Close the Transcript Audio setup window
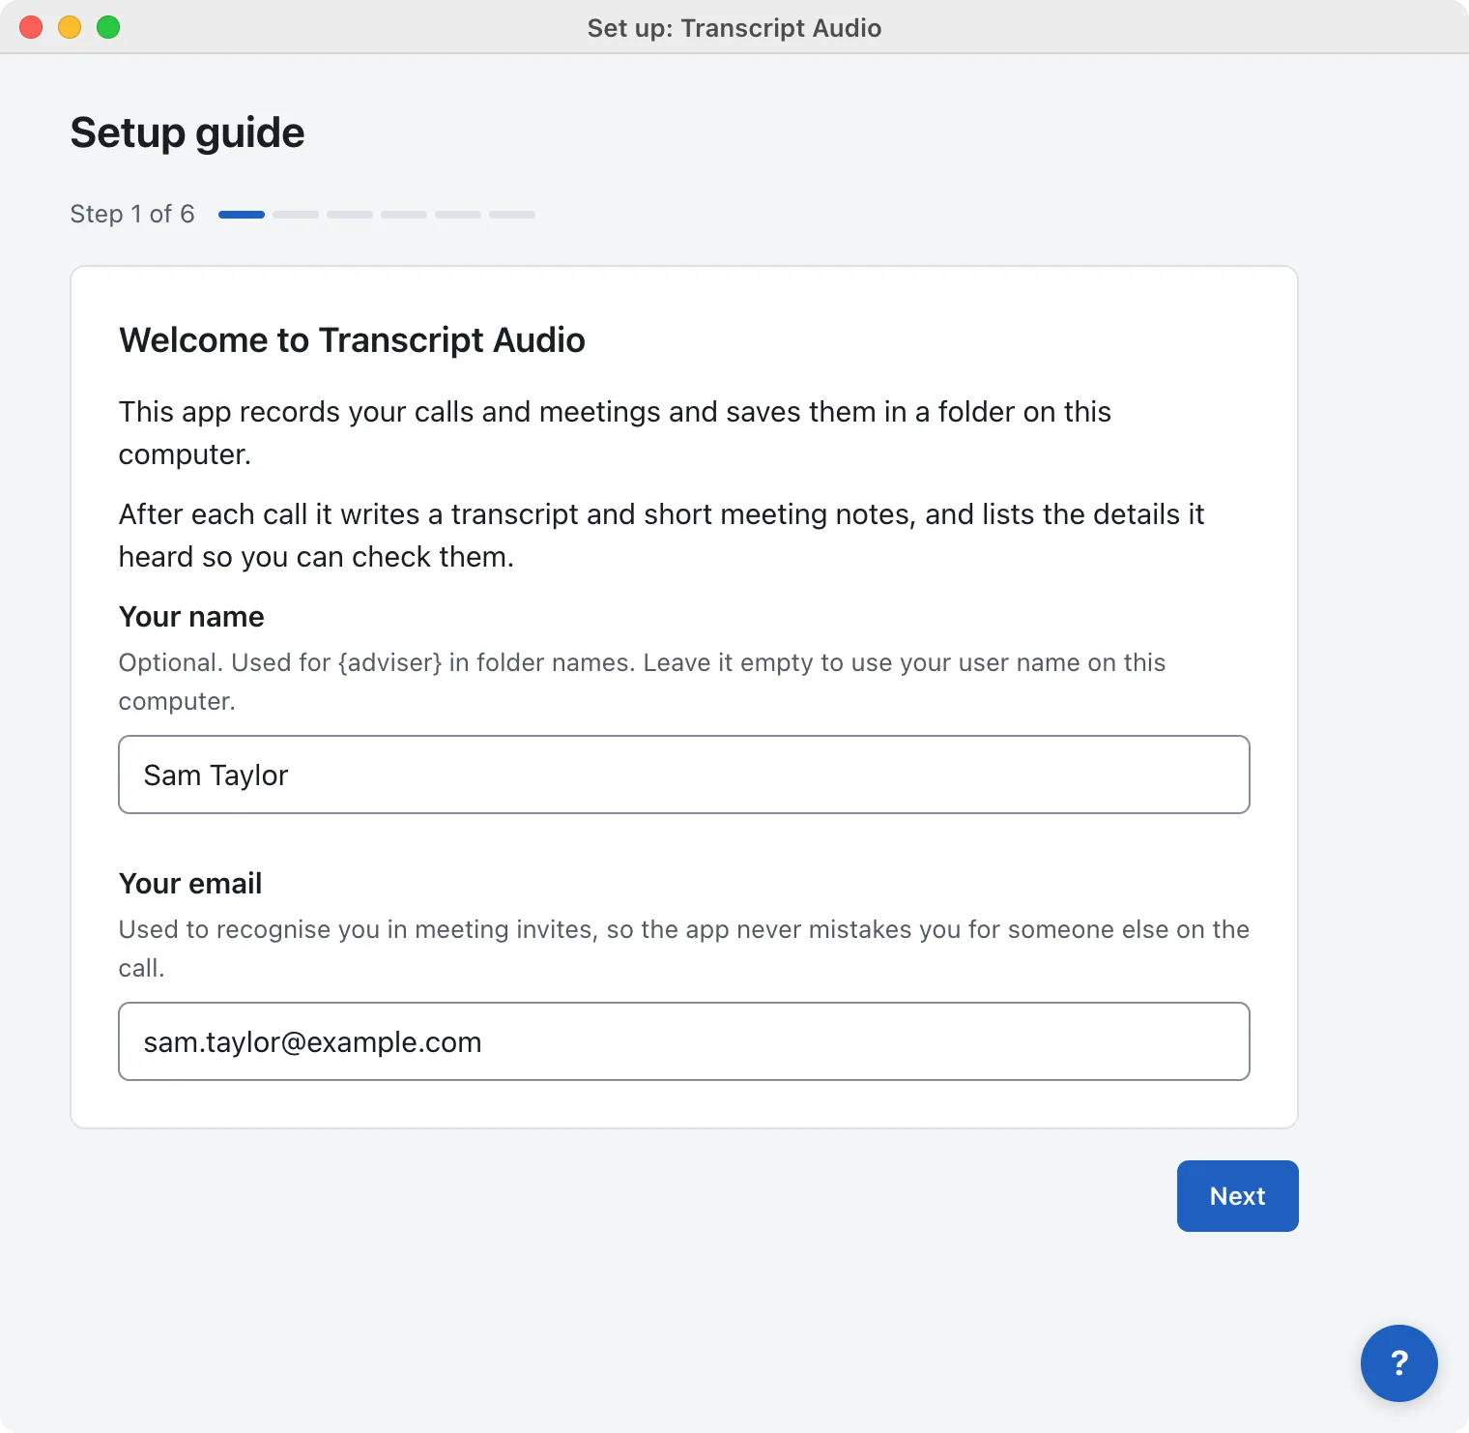Viewport: 1469px width, 1433px height. point(31,27)
